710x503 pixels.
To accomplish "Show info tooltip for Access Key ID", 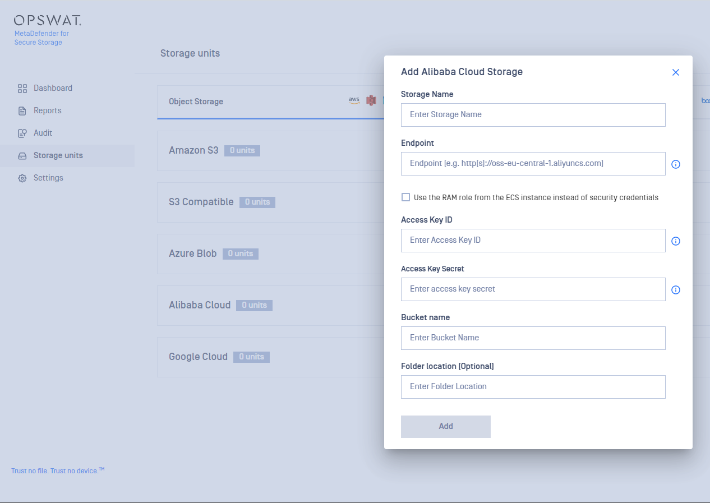I will pos(676,241).
